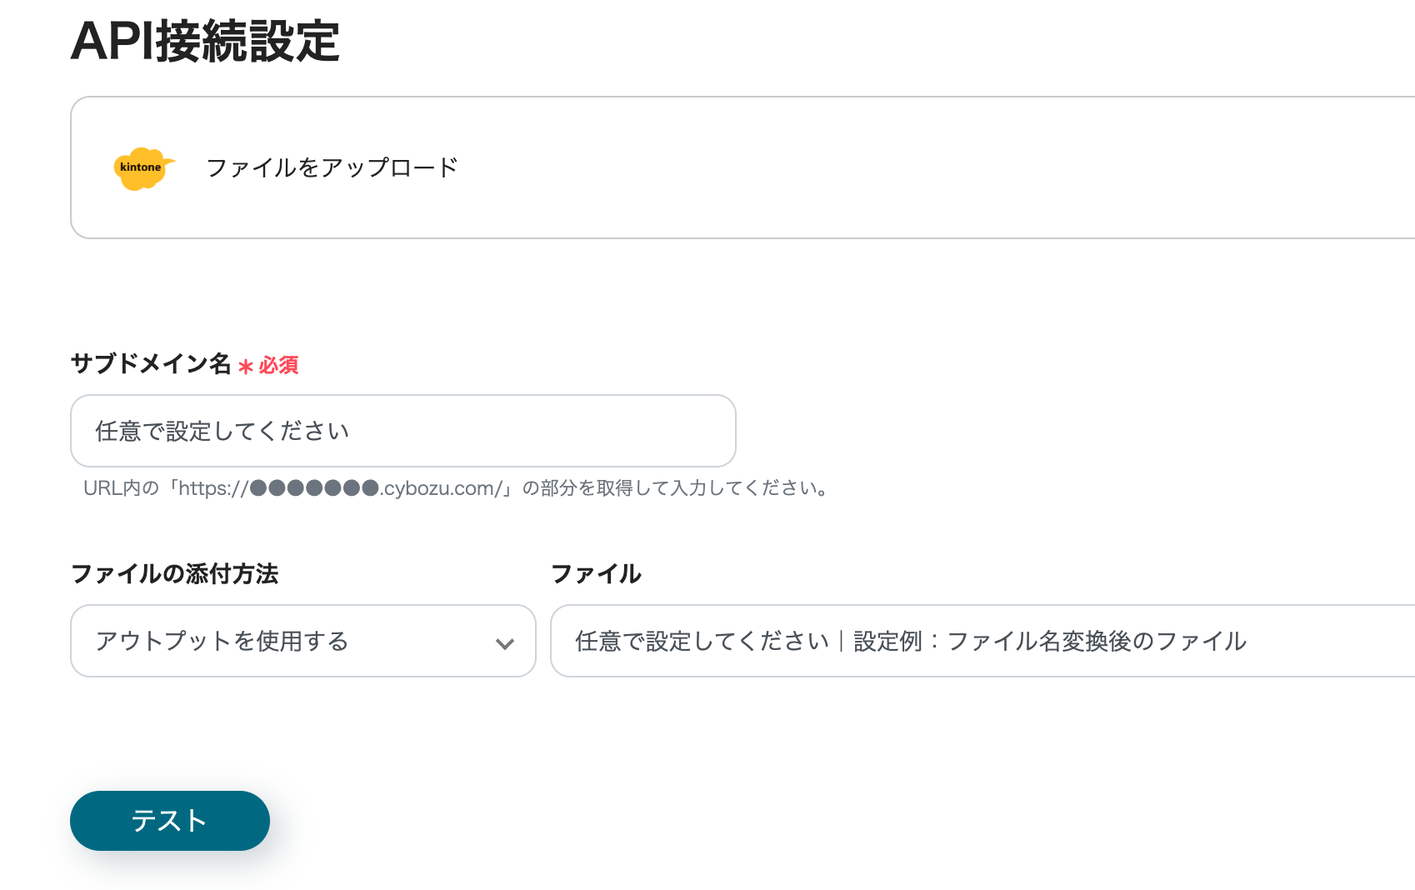Click the asterisk next to サブドメイン名
Viewport: 1415px width, 890px height.
pyautogui.click(x=244, y=367)
